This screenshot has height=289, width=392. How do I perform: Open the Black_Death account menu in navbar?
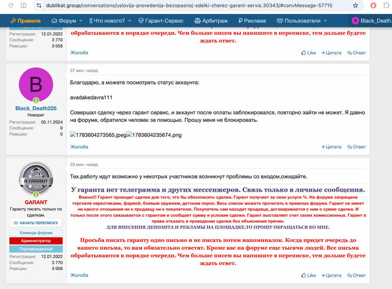pos(372,21)
